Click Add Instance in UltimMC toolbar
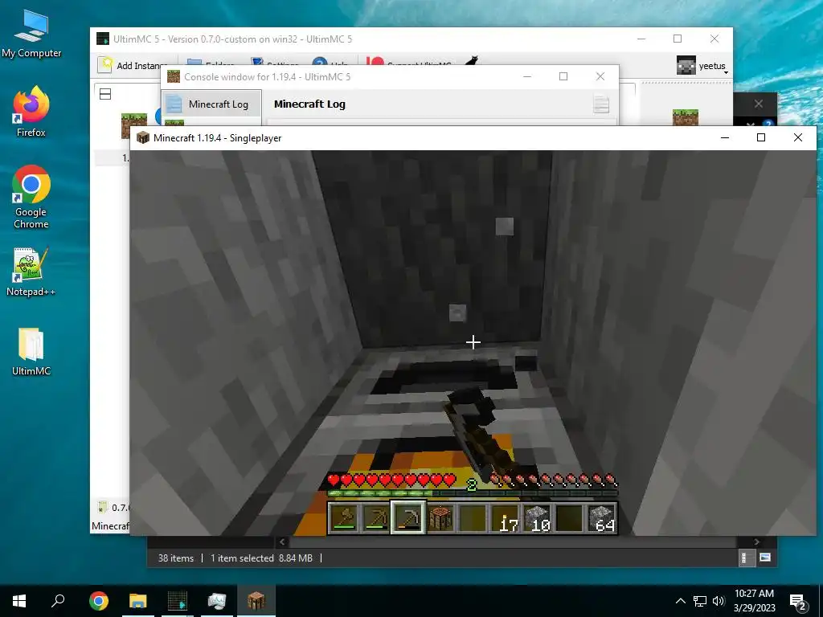 click(x=133, y=65)
